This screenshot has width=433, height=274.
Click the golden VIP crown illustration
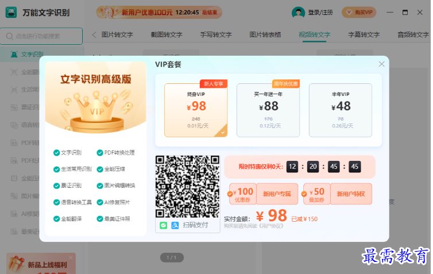pos(96,112)
